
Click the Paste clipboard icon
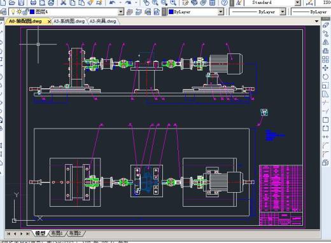click(x=81, y=3)
